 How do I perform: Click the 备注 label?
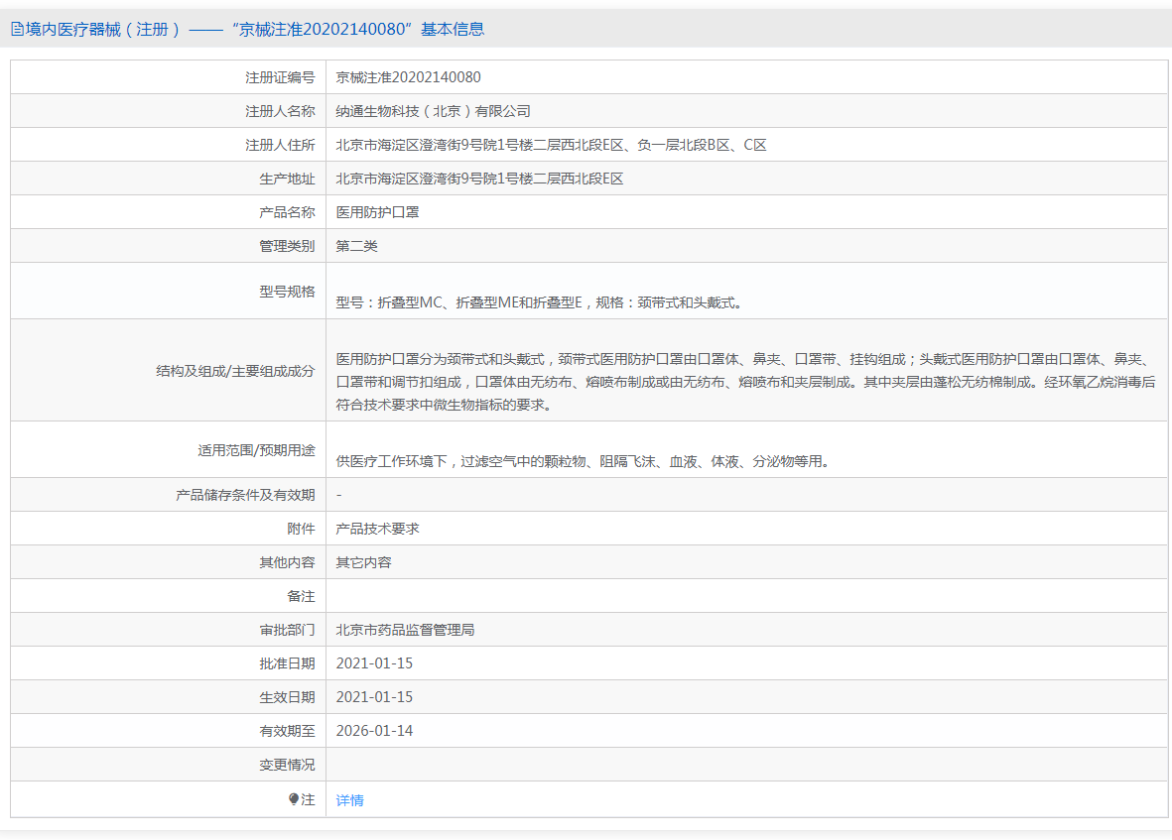[302, 596]
